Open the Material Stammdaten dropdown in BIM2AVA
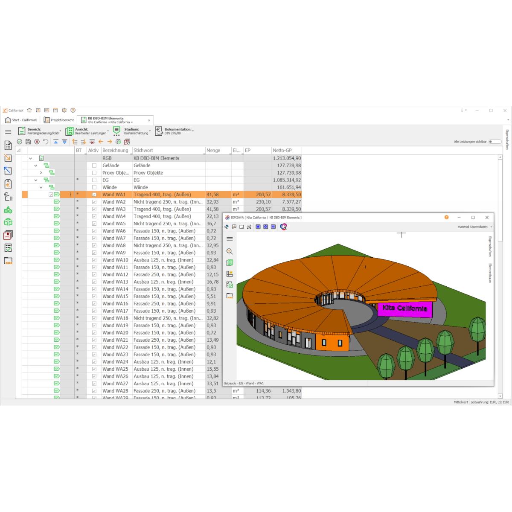Image resolution: width=512 pixels, height=512 pixels. (x=475, y=227)
